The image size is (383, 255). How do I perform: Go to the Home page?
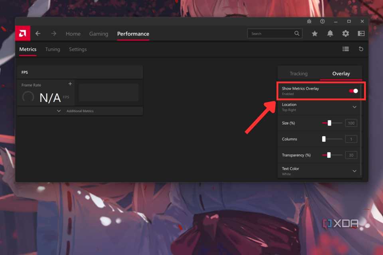pyautogui.click(x=73, y=34)
